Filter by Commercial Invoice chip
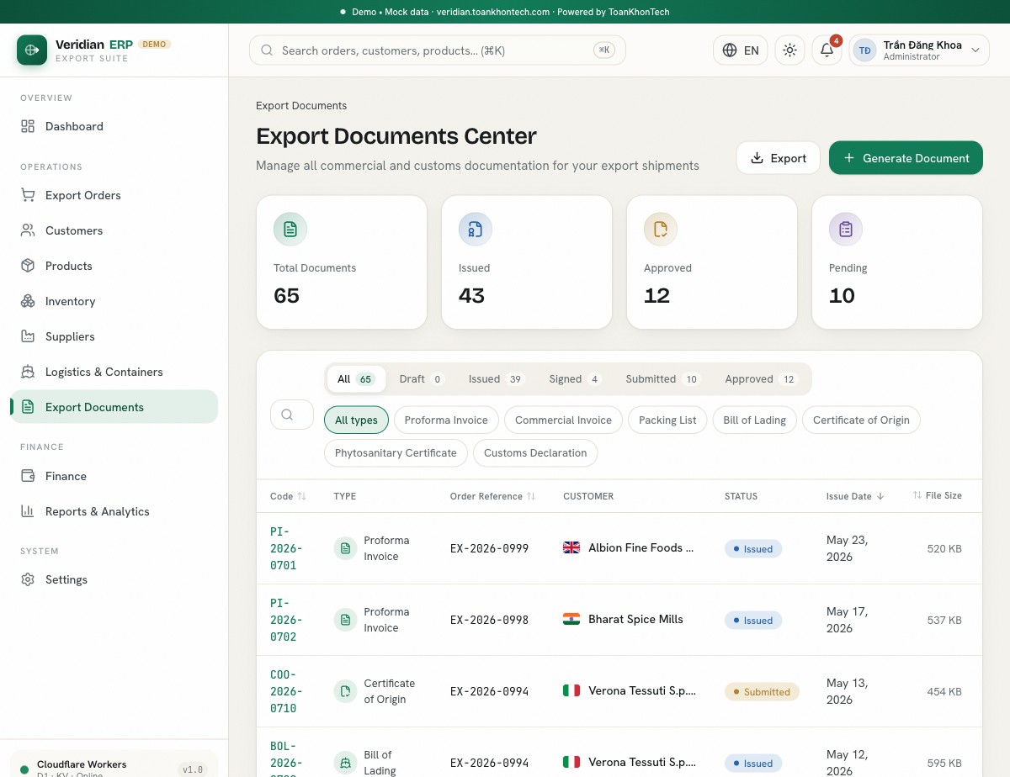Image resolution: width=1010 pixels, height=777 pixels. click(x=563, y=420)
